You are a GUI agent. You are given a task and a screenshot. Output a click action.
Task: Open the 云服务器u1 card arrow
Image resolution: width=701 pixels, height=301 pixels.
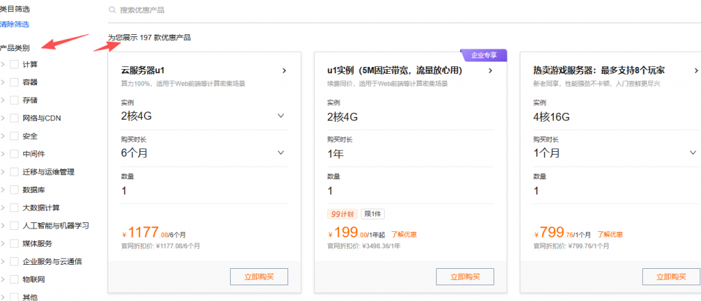click(284, 70)
